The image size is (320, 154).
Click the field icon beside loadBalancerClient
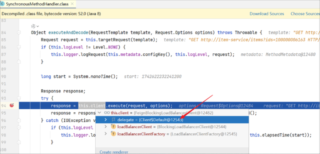click(x=113, y=127)
